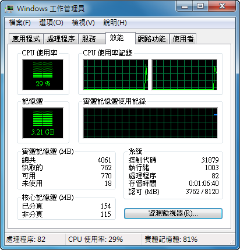Viewport: 240px width, 250px height.
Task: Open 資源監視器(R)... button
Action: pyautogui.click(x=173, y=213)
